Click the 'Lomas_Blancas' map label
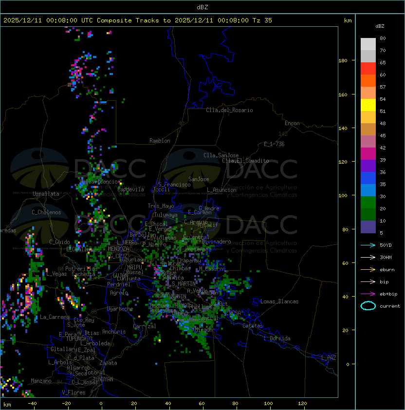Screen dimensions: 405x410 279,301
